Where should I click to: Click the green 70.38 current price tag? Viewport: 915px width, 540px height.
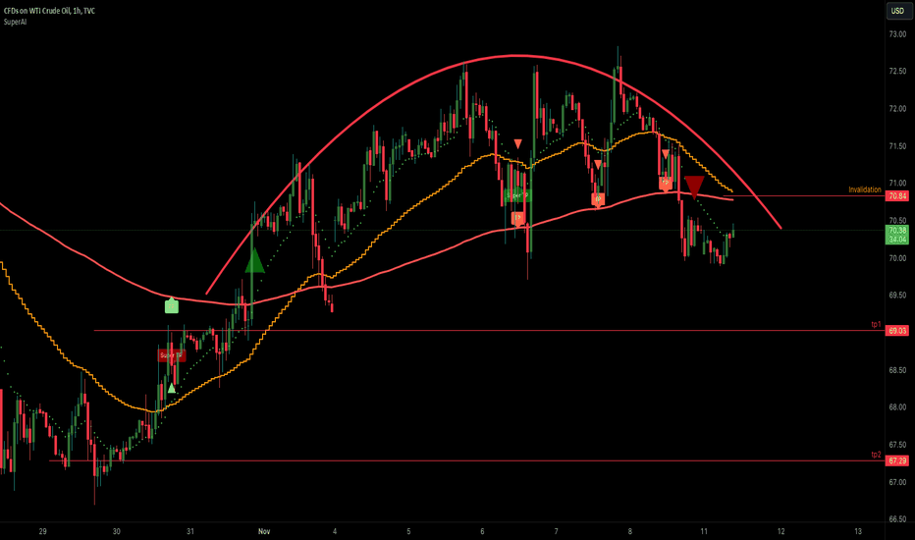click(x=897, y=231)
